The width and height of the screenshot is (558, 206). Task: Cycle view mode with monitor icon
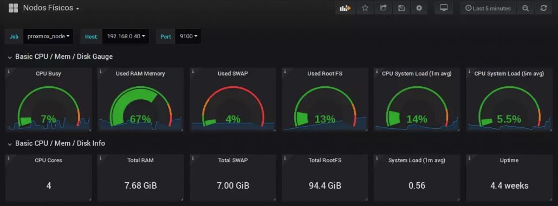point(443,8)
